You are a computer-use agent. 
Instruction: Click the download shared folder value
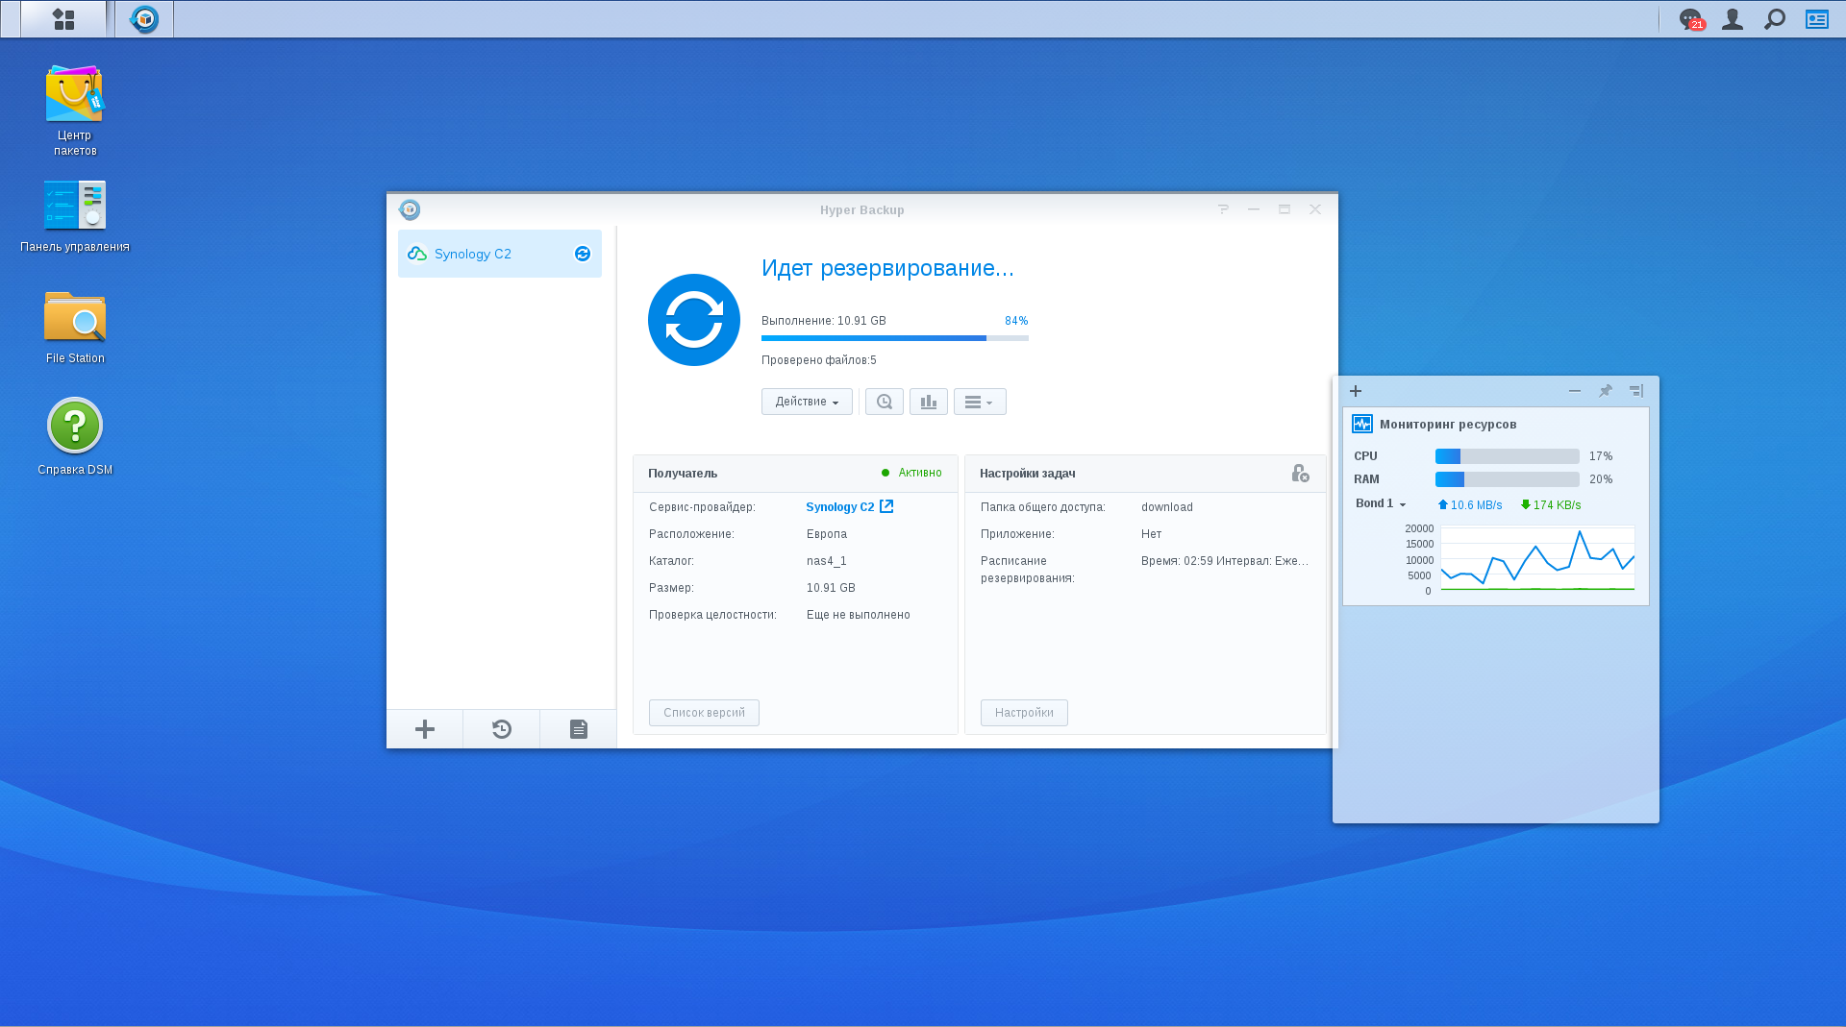point(1167,507)
